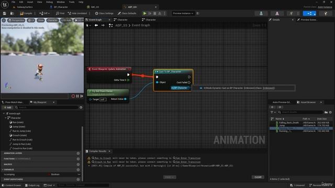Collapse the Variables section
Image resolution: width=335 pixels, height=188 pixels.
click(x=3, y=170)
